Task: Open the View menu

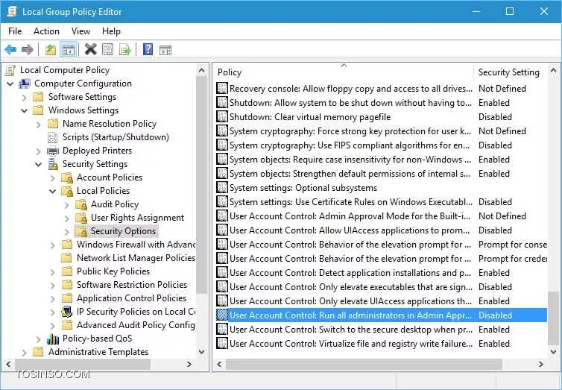Action: (80, 31)
